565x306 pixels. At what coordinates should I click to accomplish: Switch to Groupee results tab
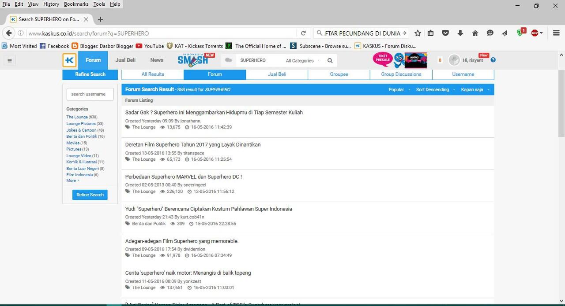pyautogui.click(x=339, y=74)
